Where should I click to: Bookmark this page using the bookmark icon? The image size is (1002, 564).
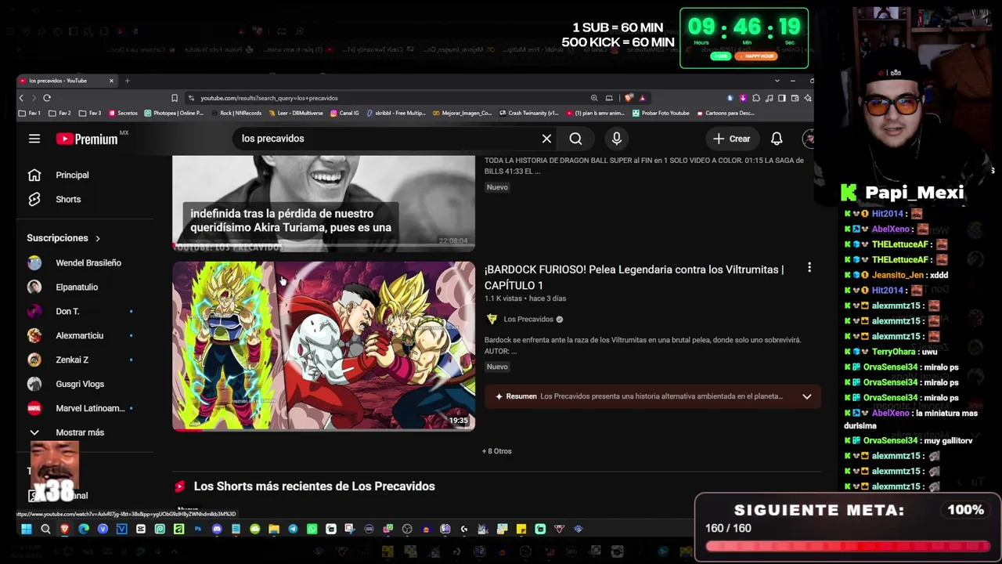175,98
